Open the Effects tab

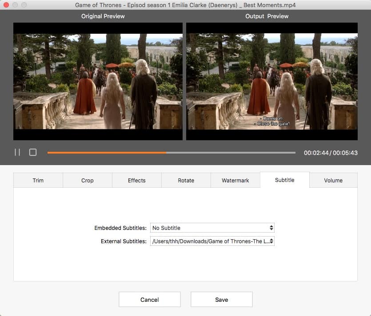coord(137,180)
